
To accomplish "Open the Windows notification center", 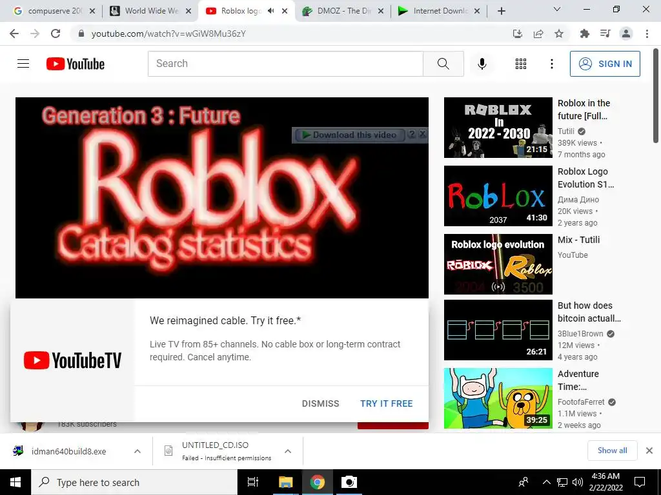I will point(640,482).
